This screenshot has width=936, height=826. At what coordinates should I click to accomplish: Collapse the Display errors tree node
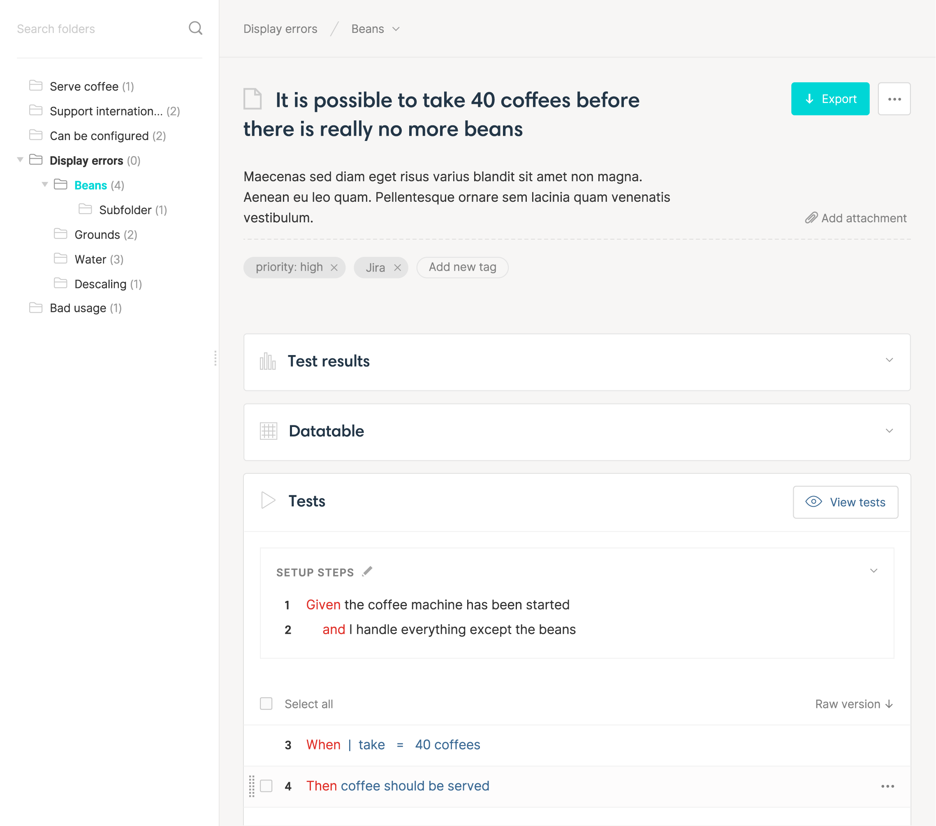click(20, 160)
